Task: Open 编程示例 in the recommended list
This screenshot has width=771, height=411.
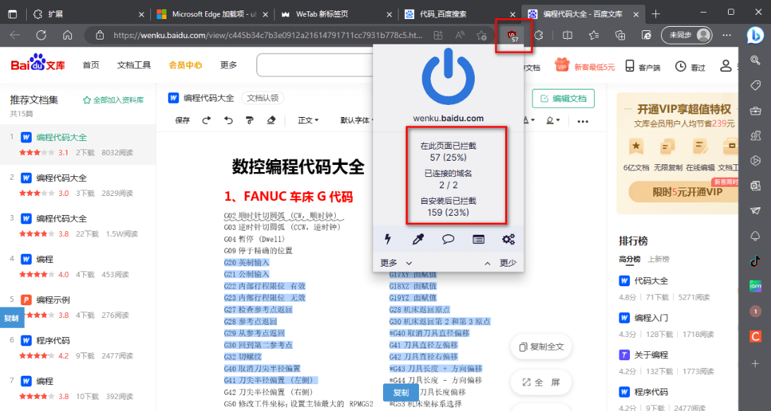Action: coord(53,300)
